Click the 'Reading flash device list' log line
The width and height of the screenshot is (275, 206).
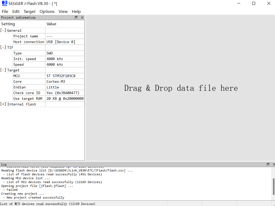67,170
